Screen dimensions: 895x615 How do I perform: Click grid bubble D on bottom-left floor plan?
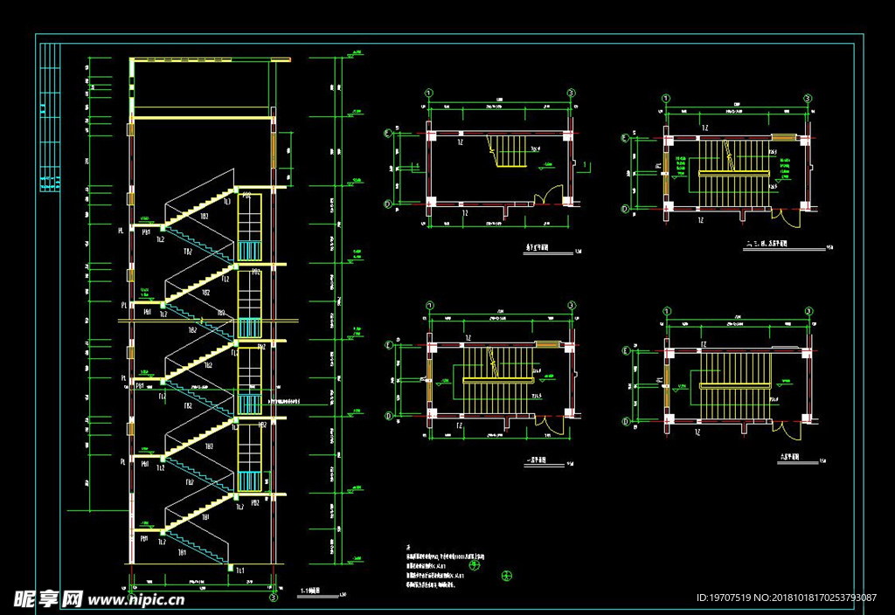point(387,416)
